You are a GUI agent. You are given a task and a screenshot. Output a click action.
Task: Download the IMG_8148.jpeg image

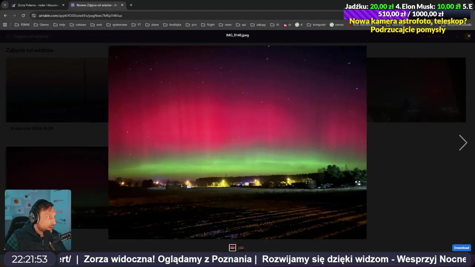tap(461, 248)
